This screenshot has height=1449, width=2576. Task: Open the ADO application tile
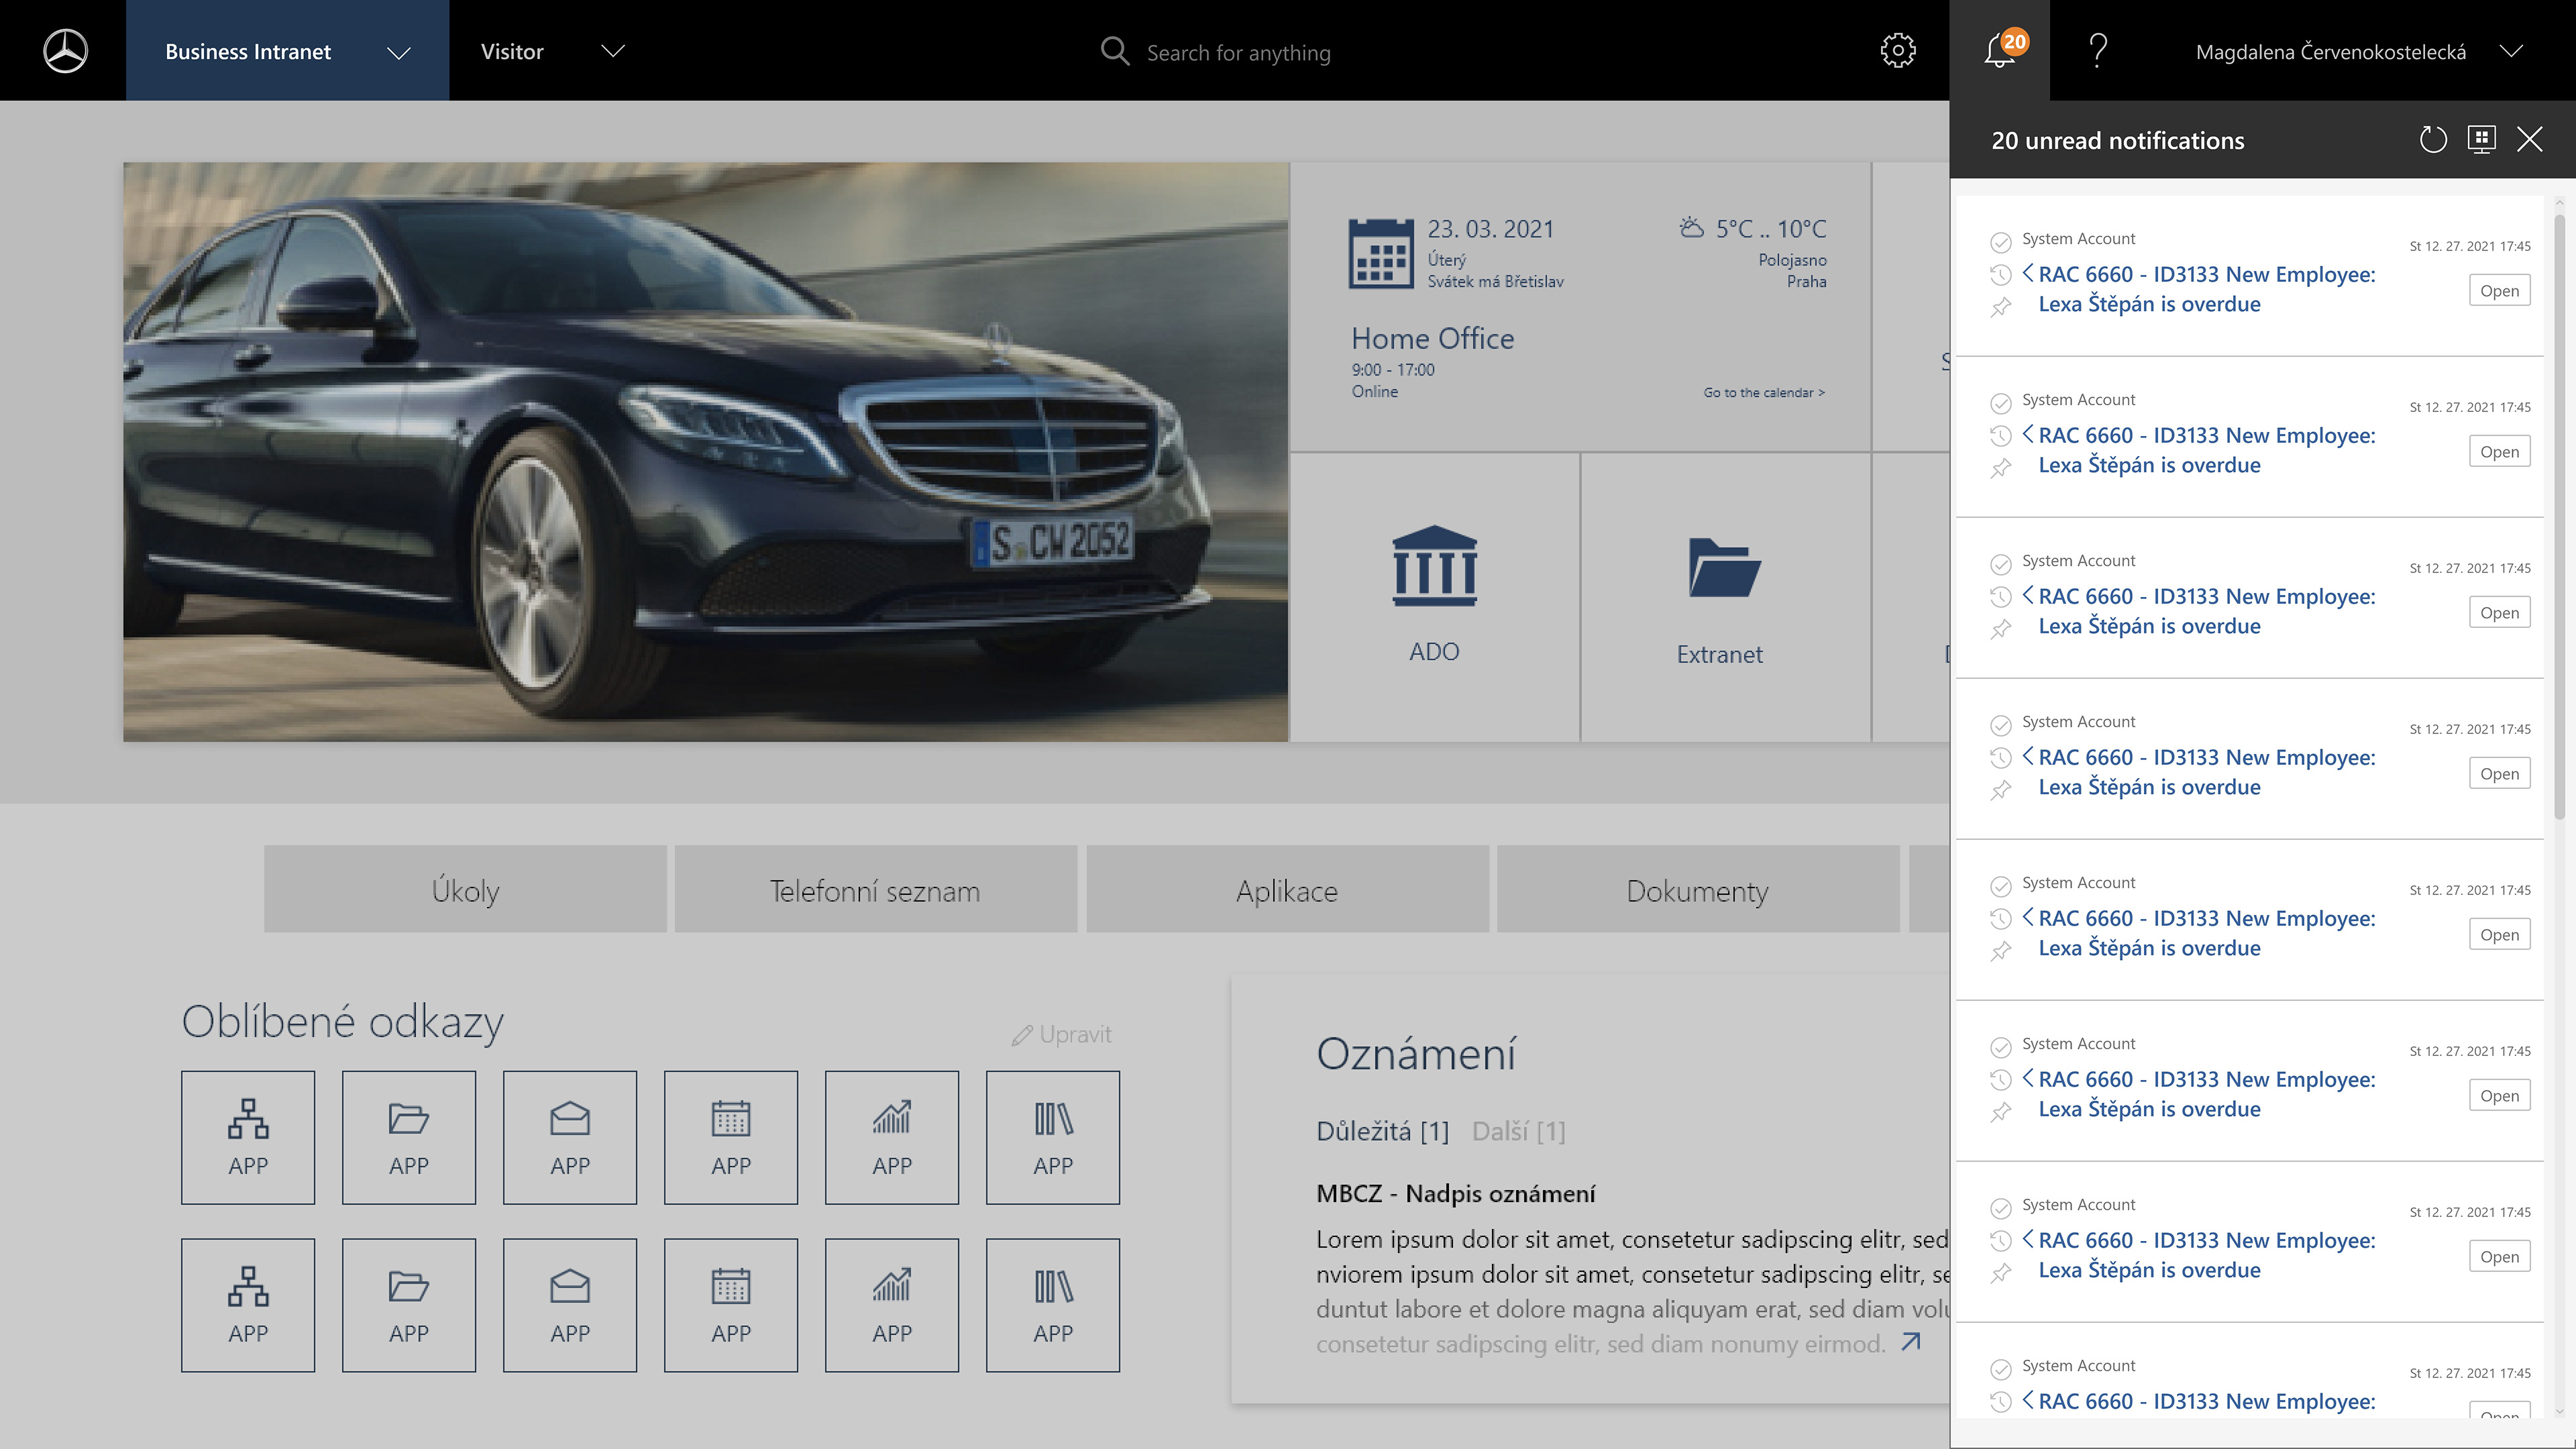coord(1435,595)
